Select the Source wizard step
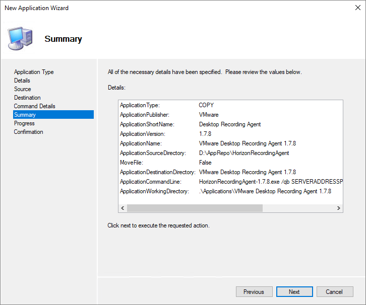Viewport: 366px width, 305px height. coord(23,89)
